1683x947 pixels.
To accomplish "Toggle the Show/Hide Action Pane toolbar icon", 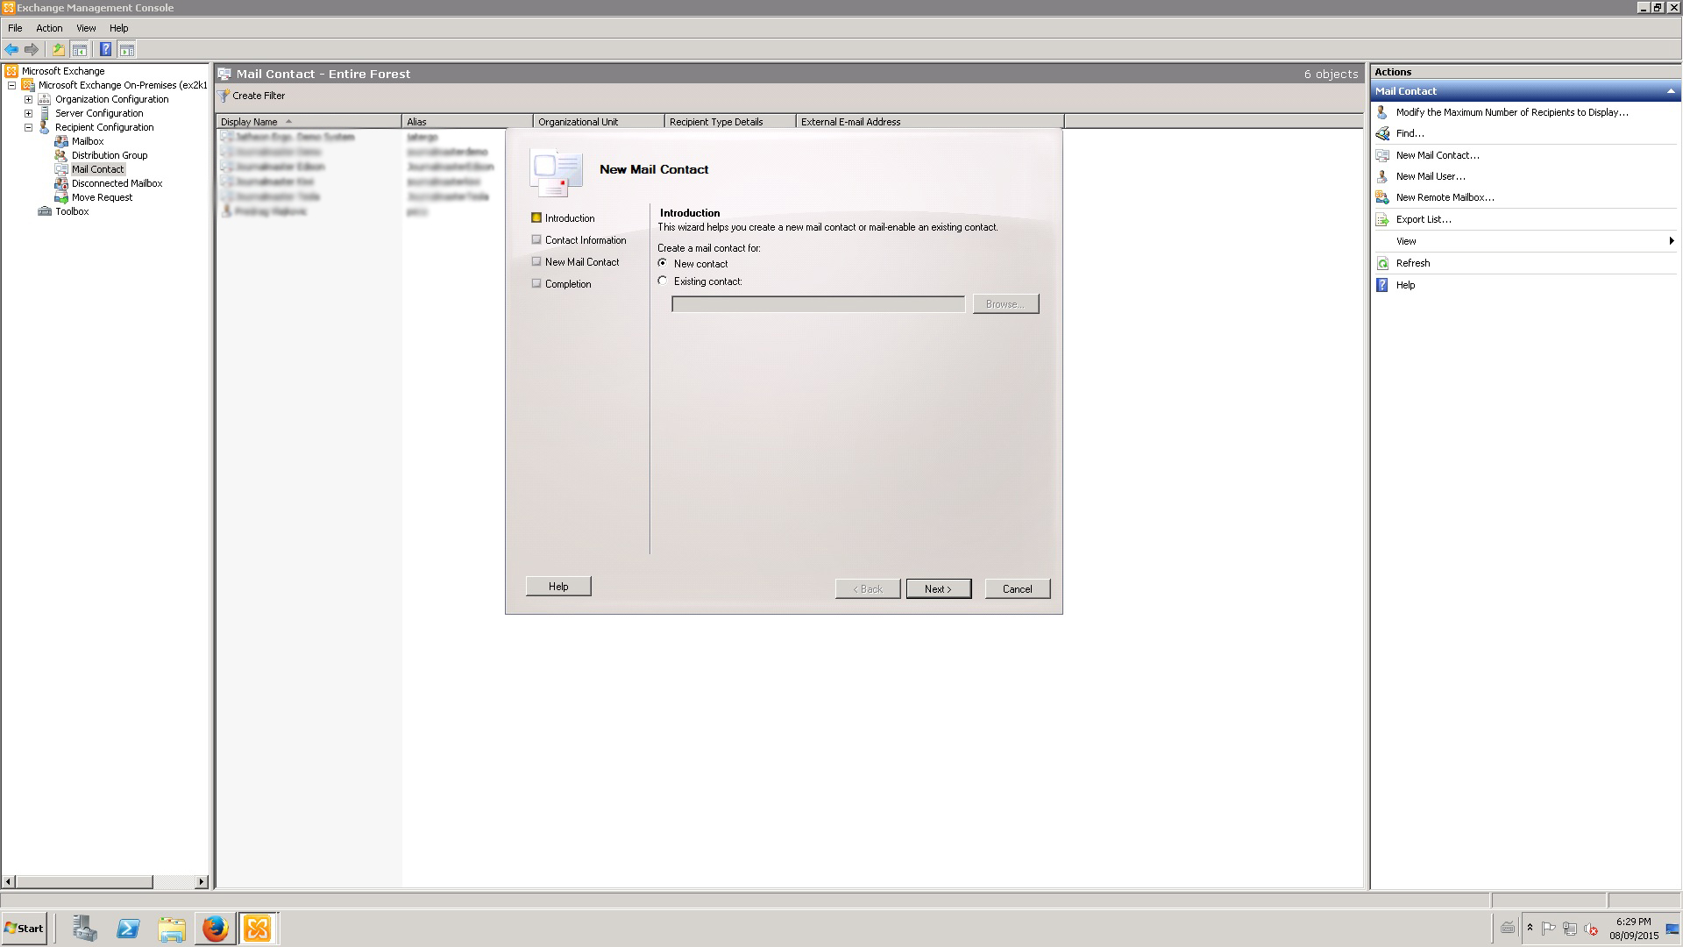I will tap(127, 50).
